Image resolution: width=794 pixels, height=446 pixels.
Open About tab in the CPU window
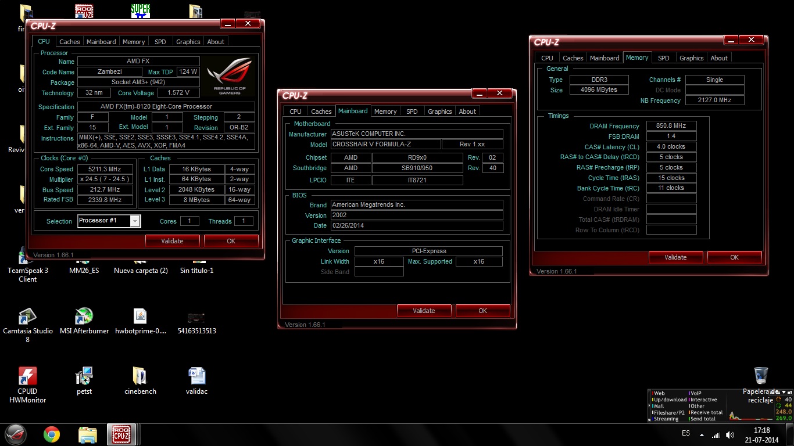(x=216, y=42)
